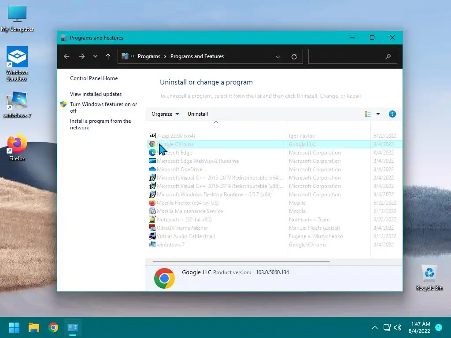The height and width of the screenshot is (338, 451).
Task: Click publisher Eugene V. Muzychenko
Action: coord(316,236)
